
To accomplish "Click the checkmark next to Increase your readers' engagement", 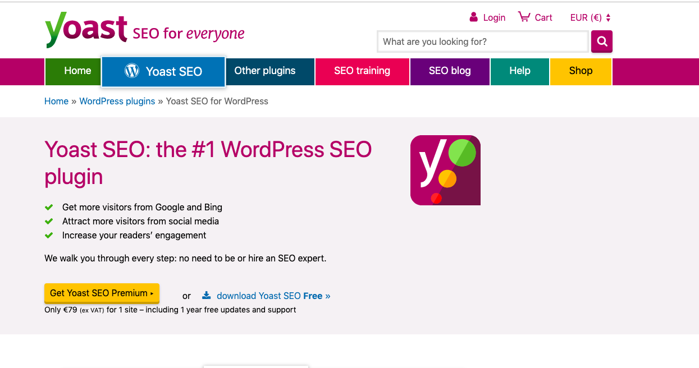I will [49, 236].
